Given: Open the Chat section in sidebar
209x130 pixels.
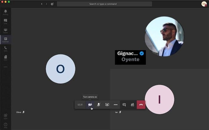Looking at the screenshot, I should [5, 21].
